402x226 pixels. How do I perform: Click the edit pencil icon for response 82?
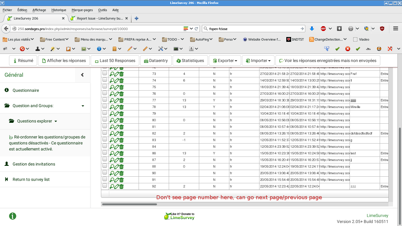(x=117, y=134)
